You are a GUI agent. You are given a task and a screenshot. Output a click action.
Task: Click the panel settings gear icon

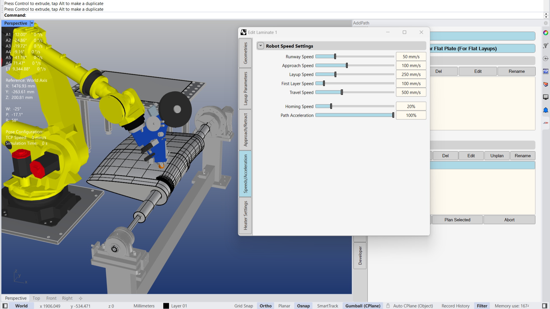pos(546,23)
